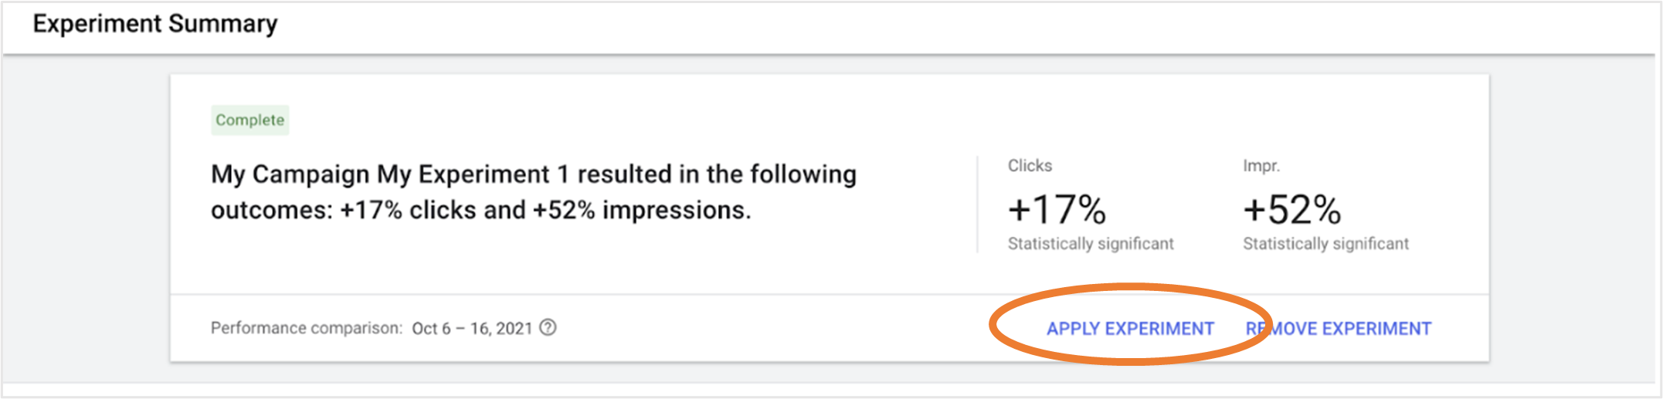Click the Clicks metric label
Image resolution: width=1663 pixels, height=399 pixels.
[x=1030, y=166]
